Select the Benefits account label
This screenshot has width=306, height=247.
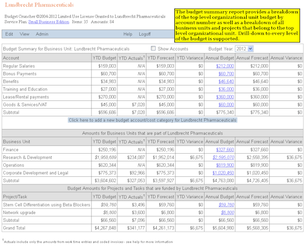click(11, 81)
